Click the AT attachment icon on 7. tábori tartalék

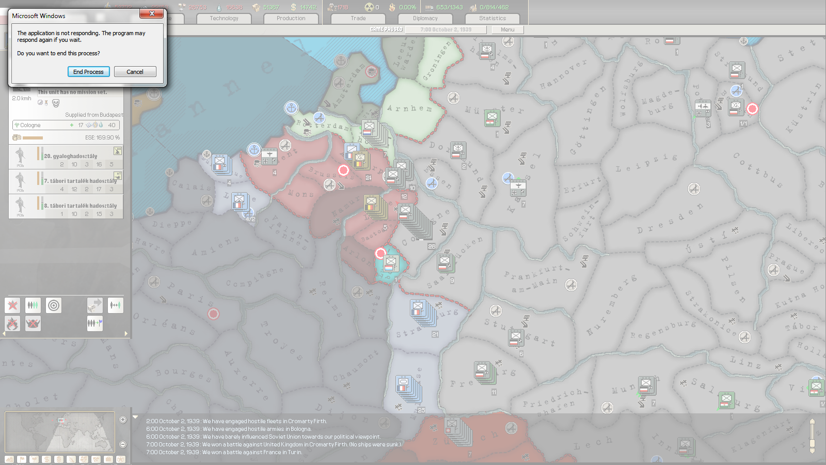point(118,176)
